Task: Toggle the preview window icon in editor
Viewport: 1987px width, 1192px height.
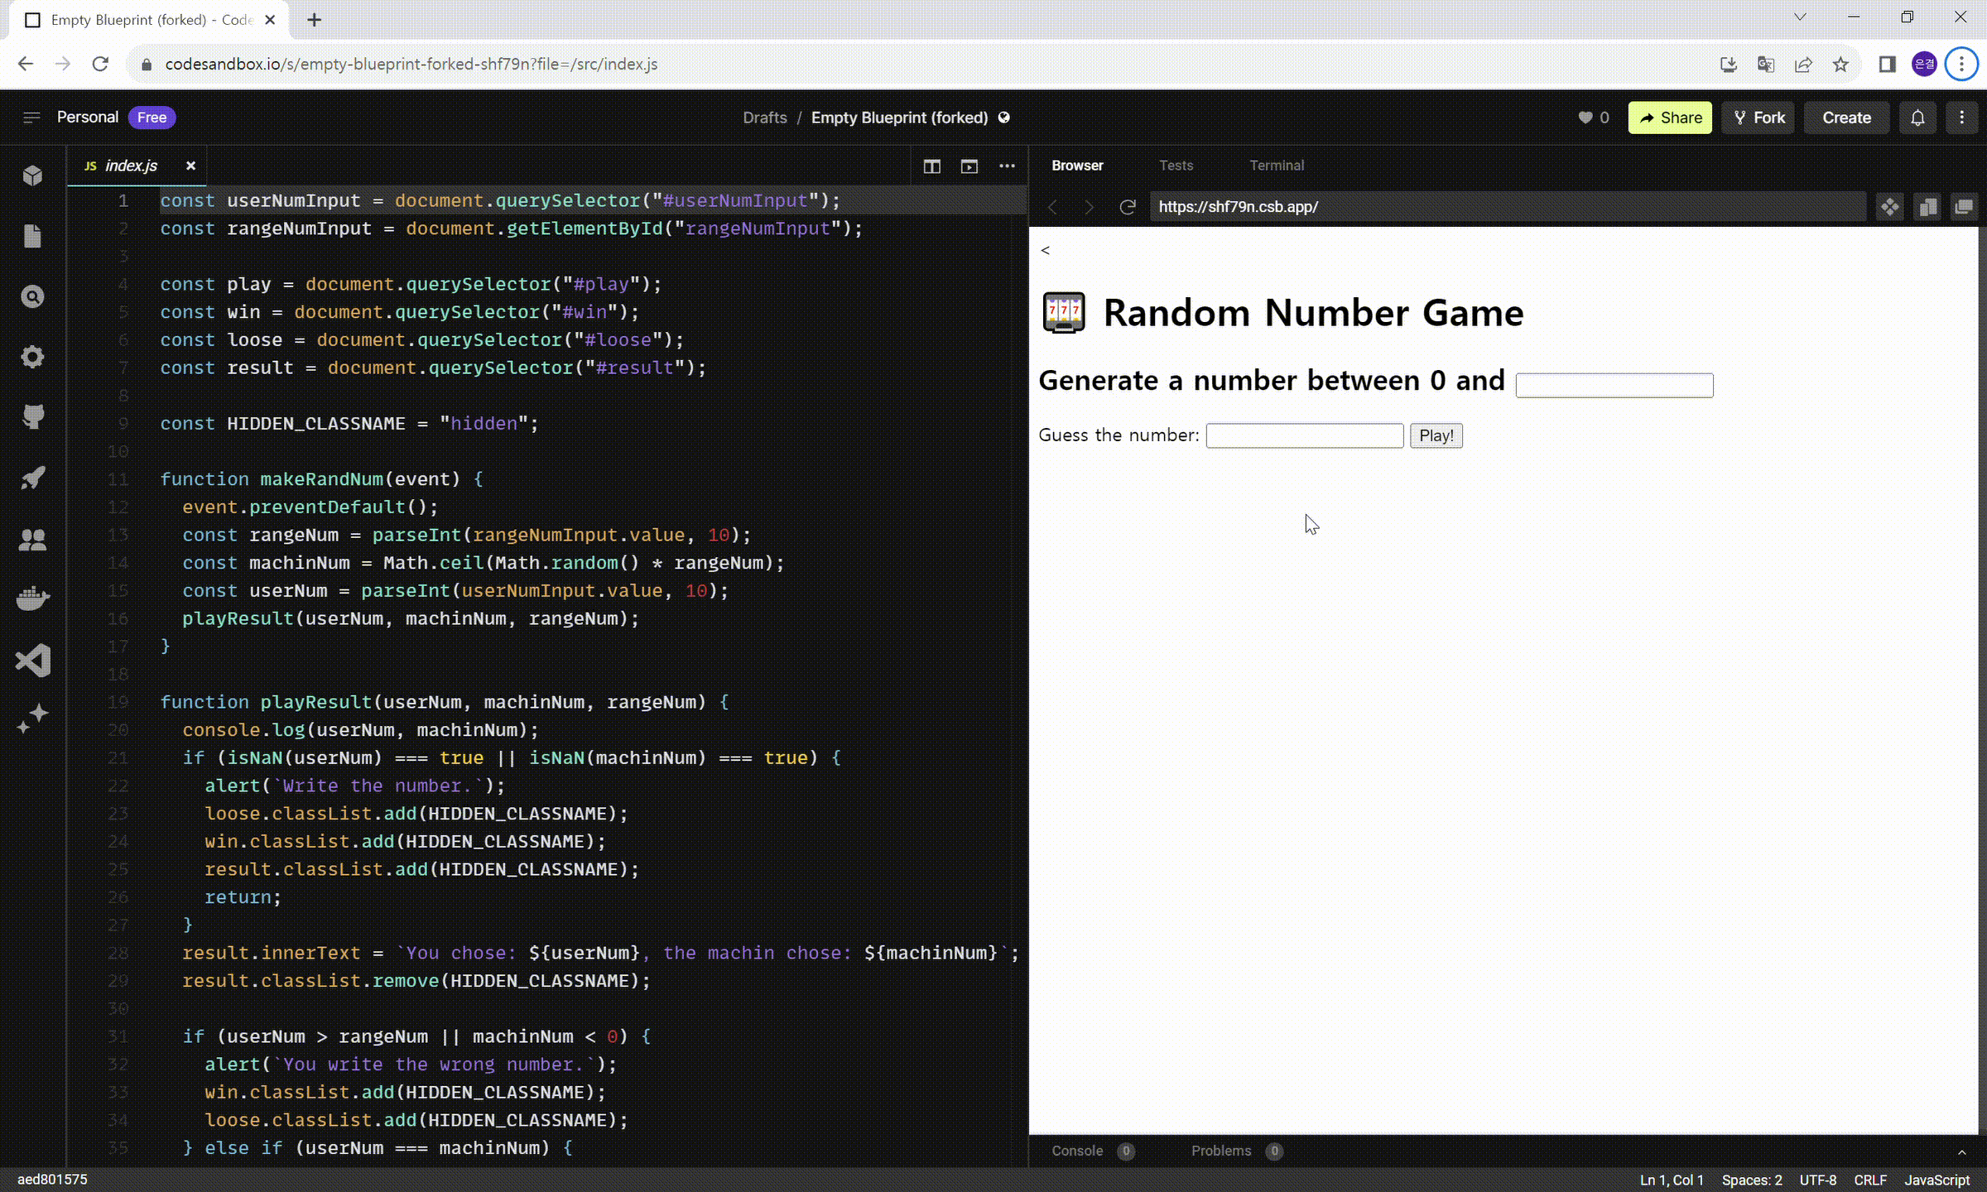Action: 969,166
